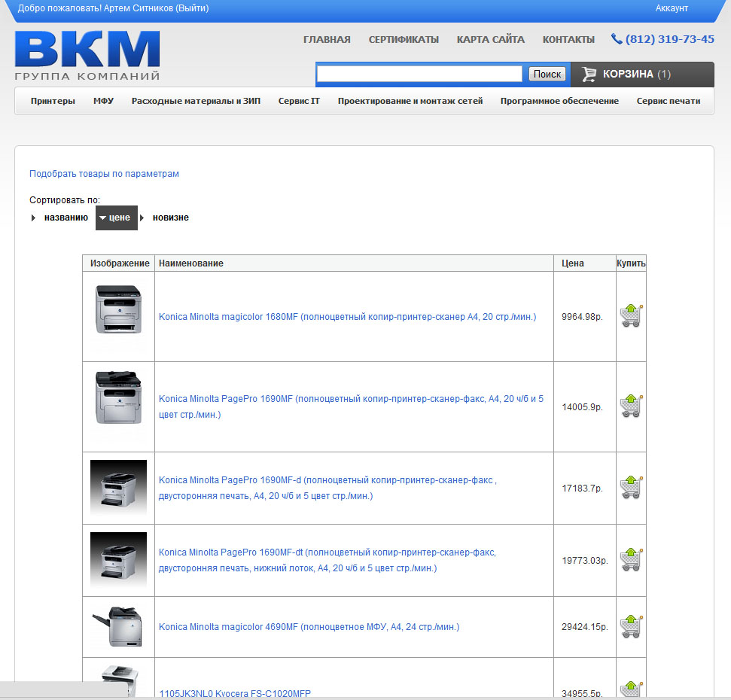Add Konica Minolta magicolor 1680MF to cart

point(631,315)
